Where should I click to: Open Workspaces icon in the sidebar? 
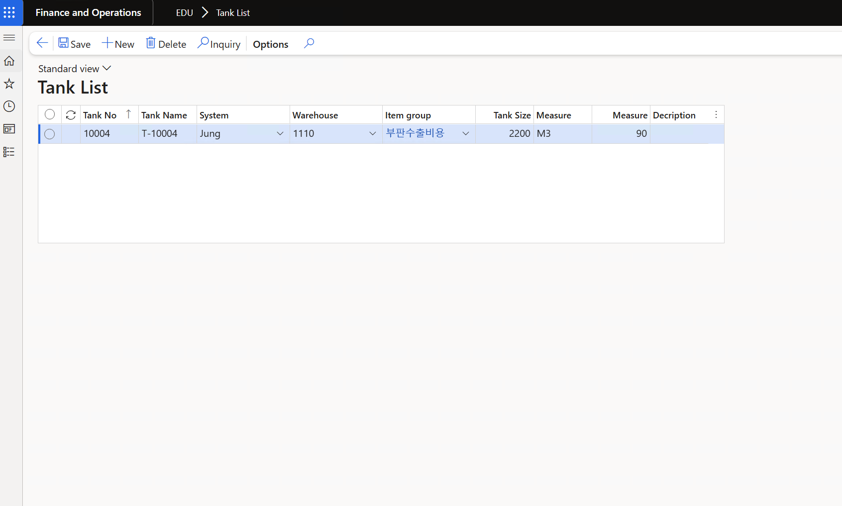[x=9, y=129]
